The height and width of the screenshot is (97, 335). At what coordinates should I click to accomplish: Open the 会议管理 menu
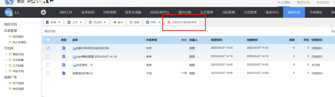click(x=250, y=12)
